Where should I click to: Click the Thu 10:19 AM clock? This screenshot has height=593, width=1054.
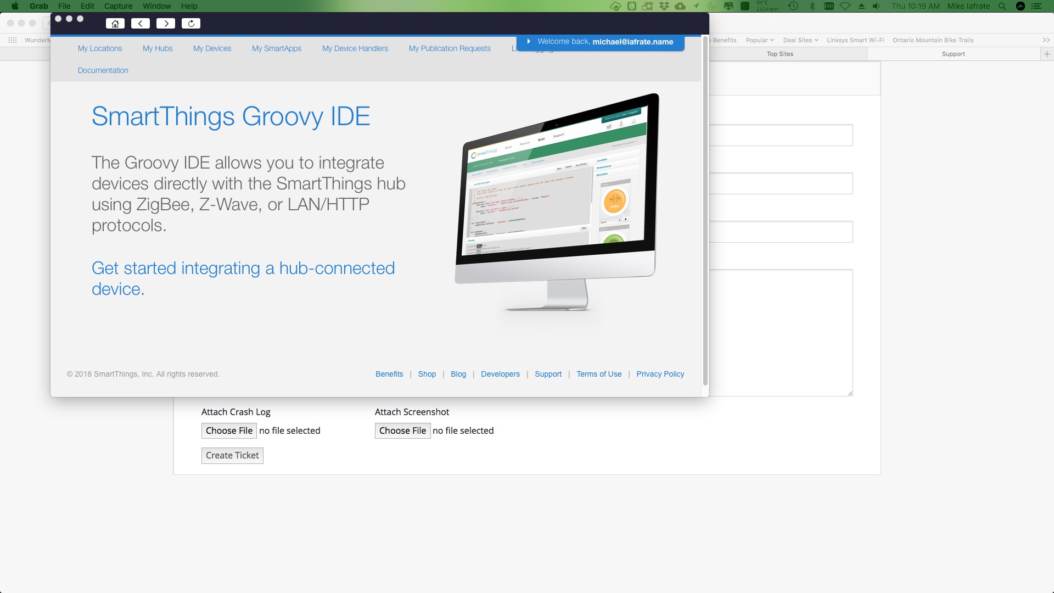coord(916,6)
